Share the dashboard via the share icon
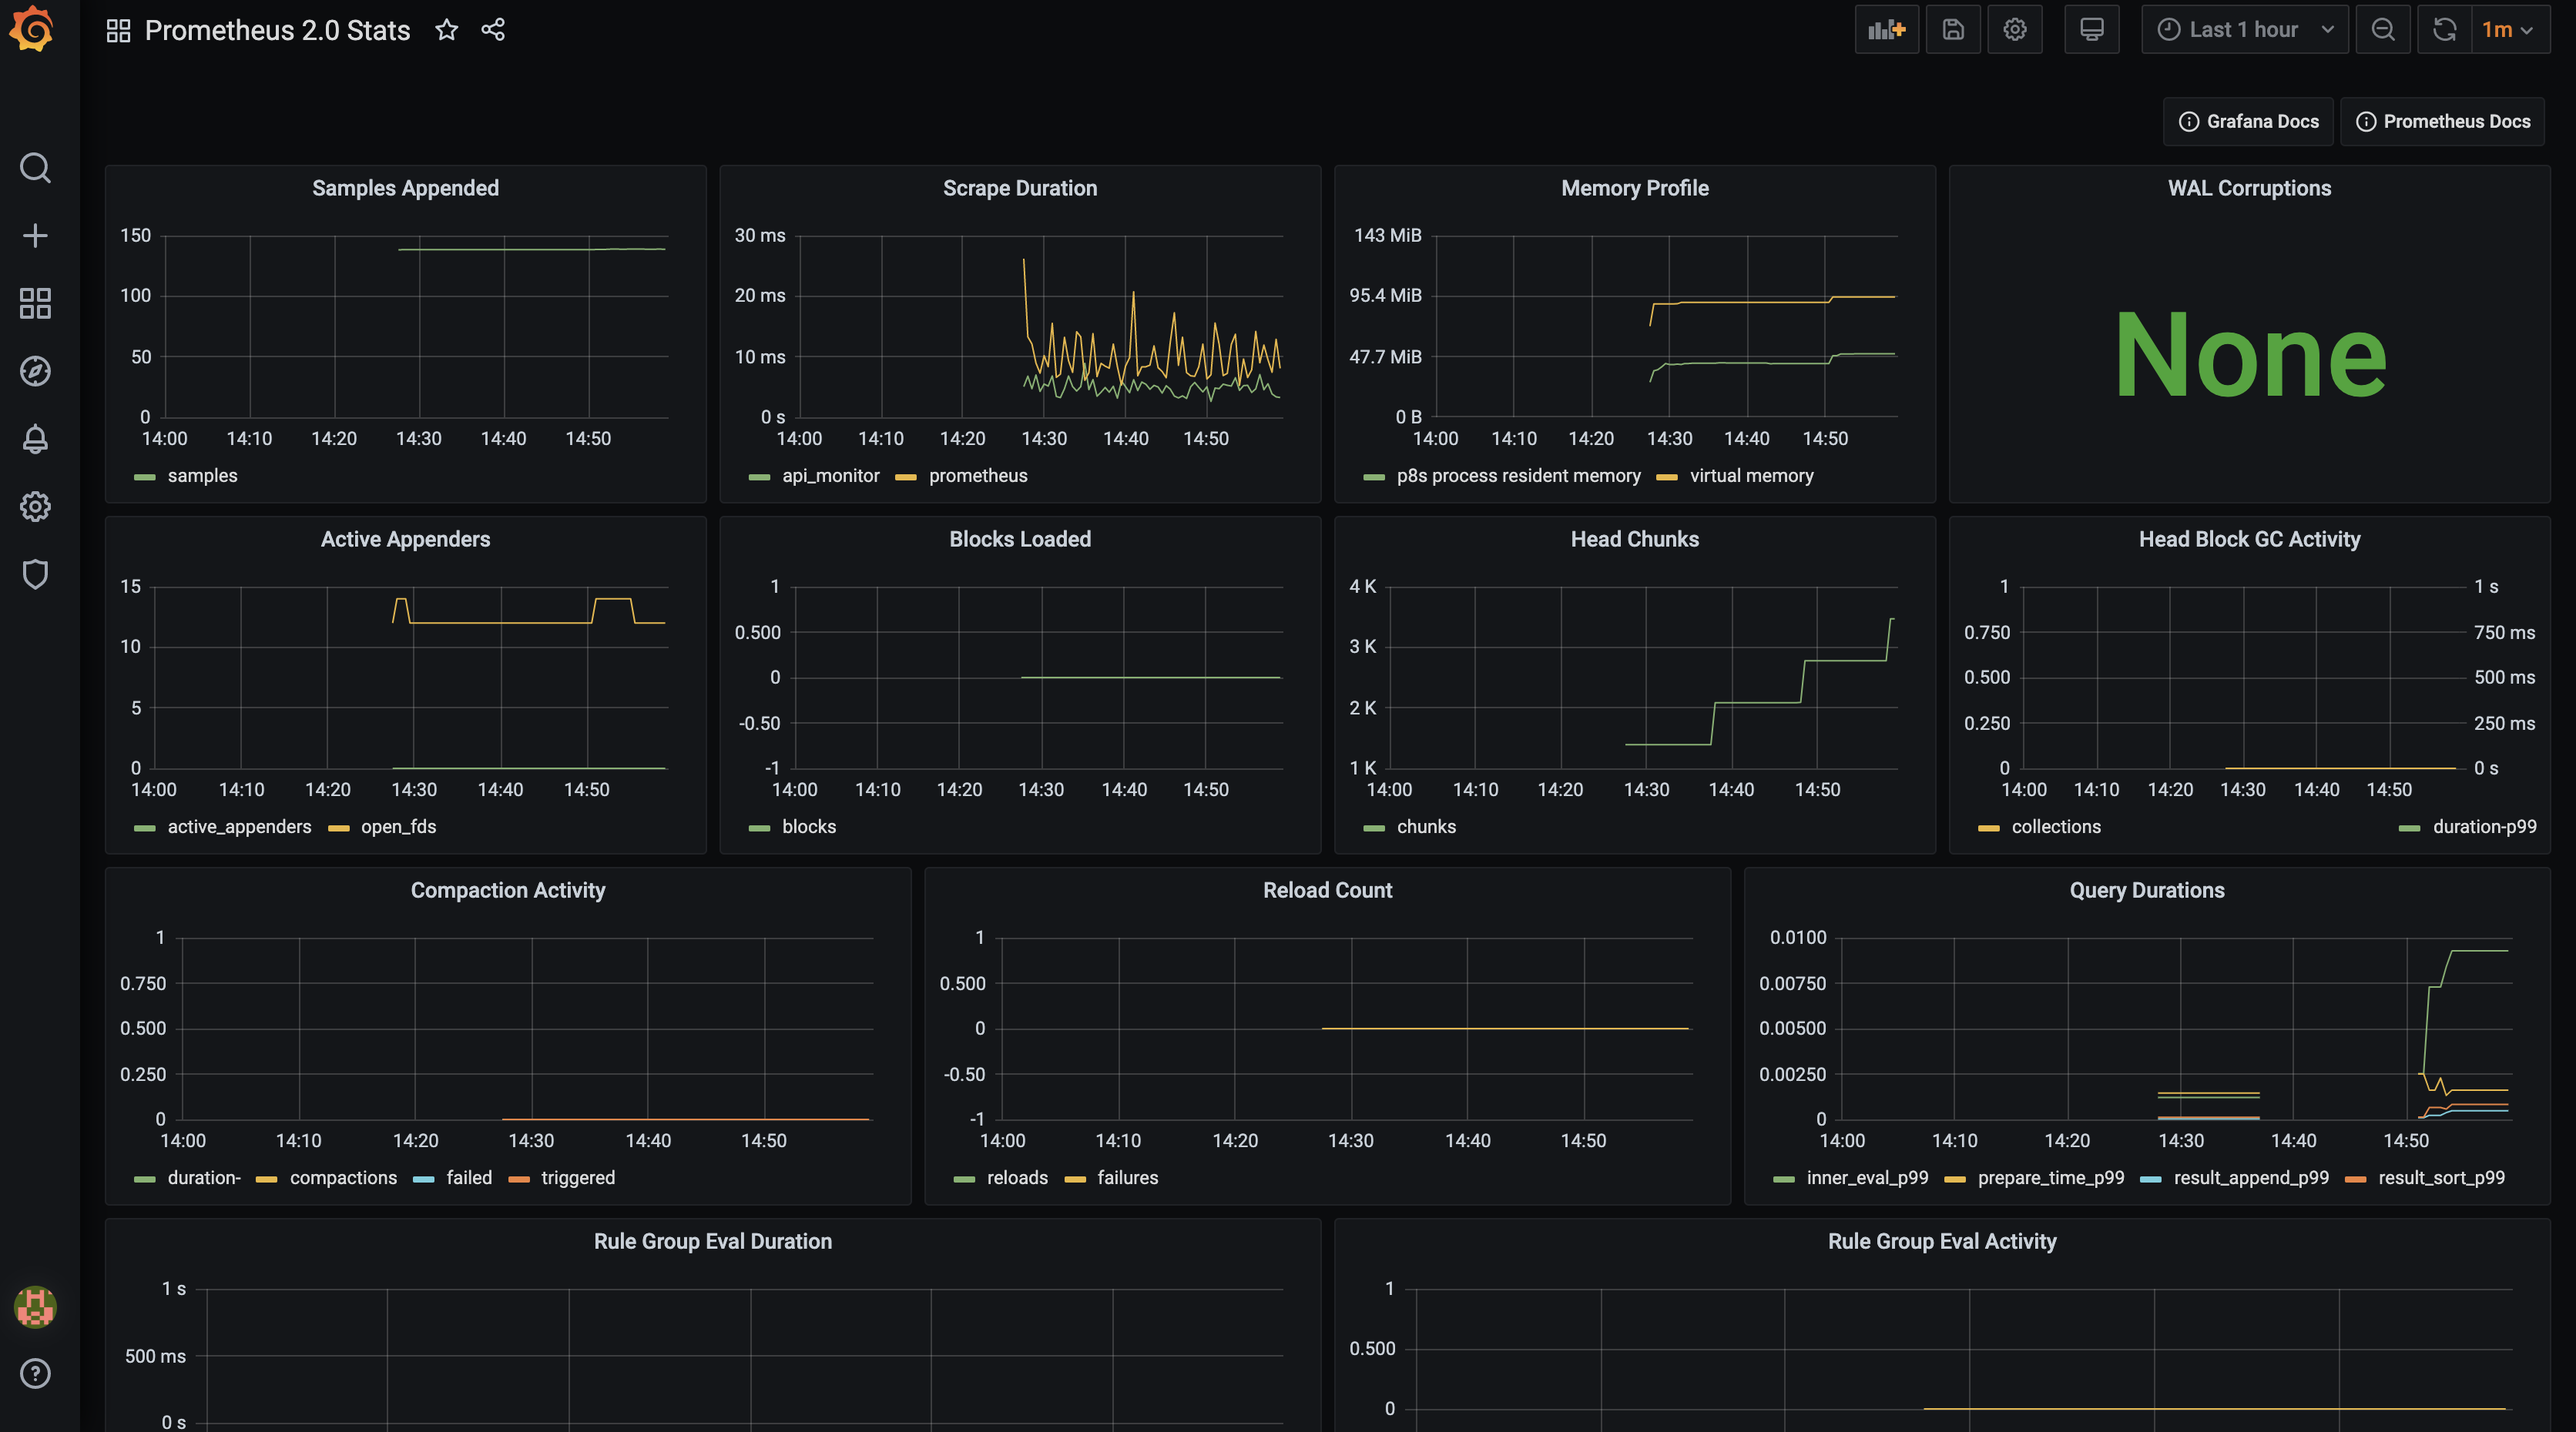This screenshot has height=1432, width=2576. click(x=493, y=30)
